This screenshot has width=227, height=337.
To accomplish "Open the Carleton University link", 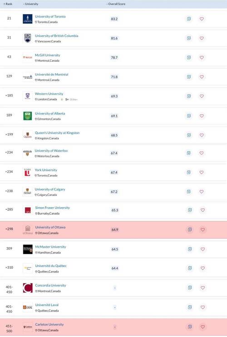I will [49, 324].
